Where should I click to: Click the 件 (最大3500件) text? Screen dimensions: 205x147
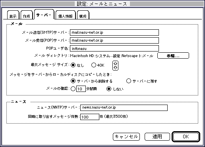(x=114, y=116)
